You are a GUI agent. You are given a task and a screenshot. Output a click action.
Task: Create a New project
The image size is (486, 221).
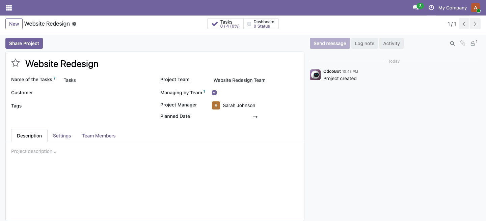[x=14, y=24]
